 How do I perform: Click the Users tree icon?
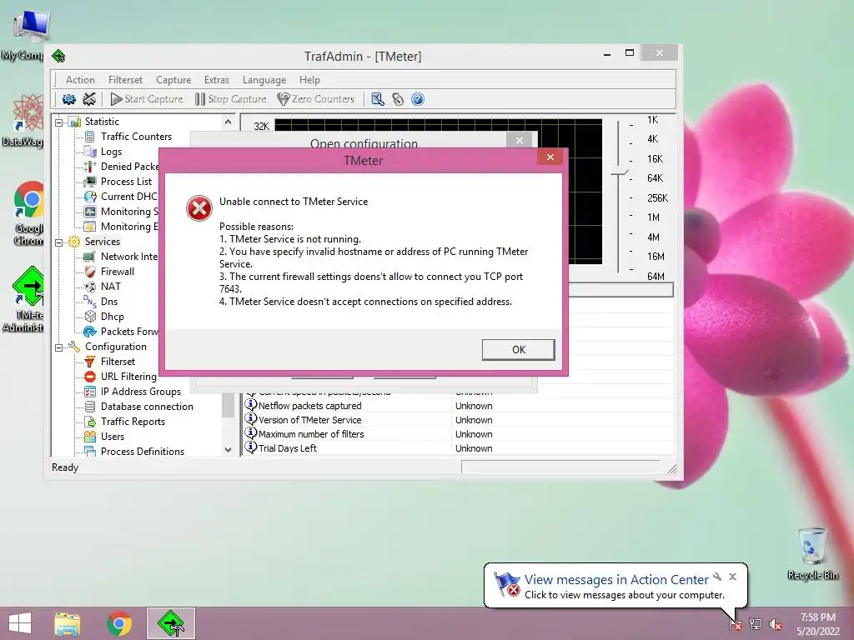click(90, 437)
